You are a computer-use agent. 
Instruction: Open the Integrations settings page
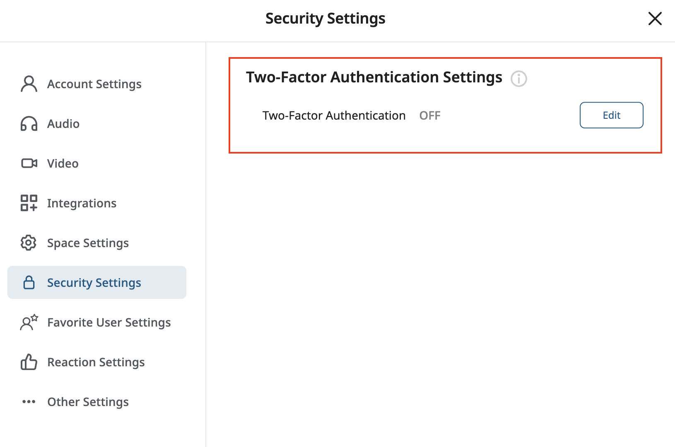[x=82, y=203]
